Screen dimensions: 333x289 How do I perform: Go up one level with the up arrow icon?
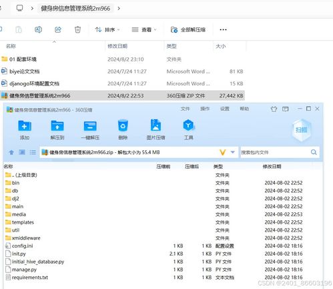11,152
